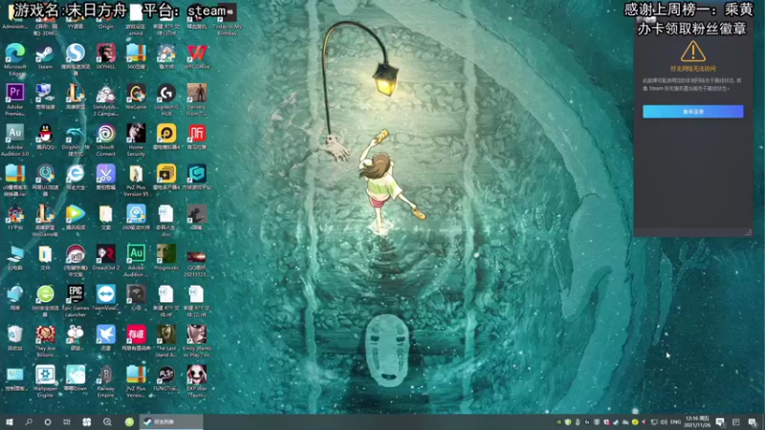
Task: Select the Sogou browser icon
Action: (x=76, y=53)
